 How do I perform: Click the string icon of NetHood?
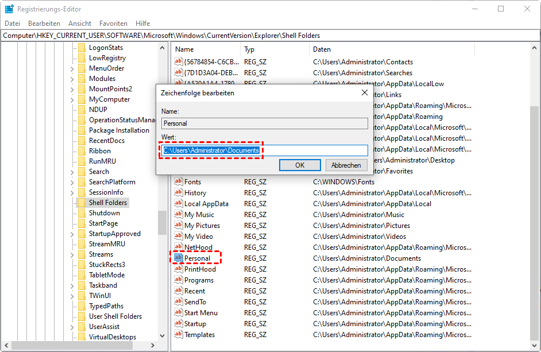click(179, 247)
